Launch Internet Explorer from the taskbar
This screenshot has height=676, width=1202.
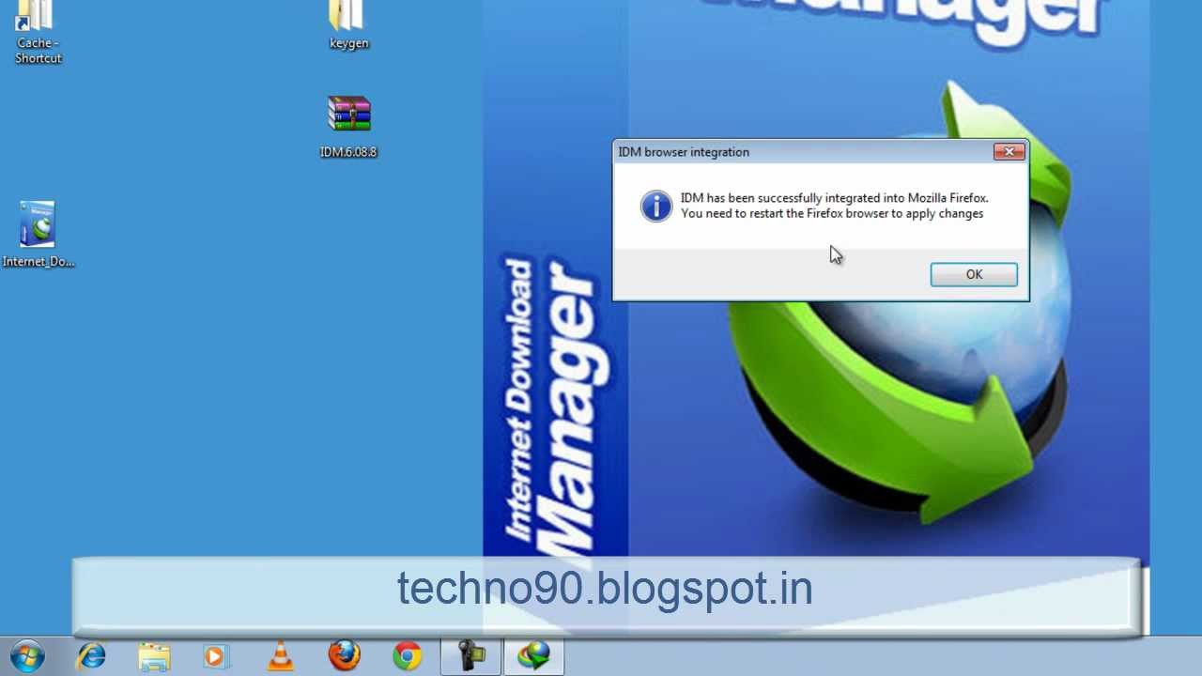(91, 655)
